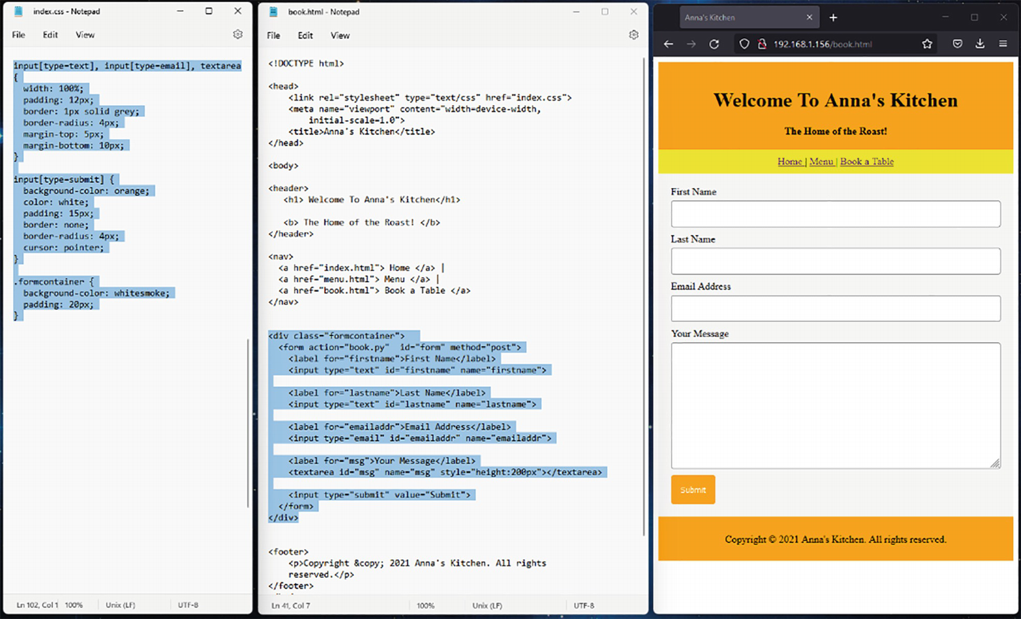Open settings gear in index.css Notepad
The image size is (1021, 619).
[238, 35]
